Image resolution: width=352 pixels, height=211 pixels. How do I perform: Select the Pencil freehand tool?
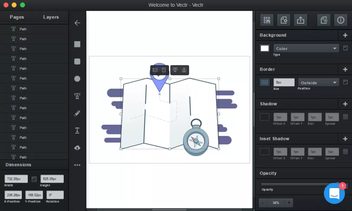(x=77, y=113)
